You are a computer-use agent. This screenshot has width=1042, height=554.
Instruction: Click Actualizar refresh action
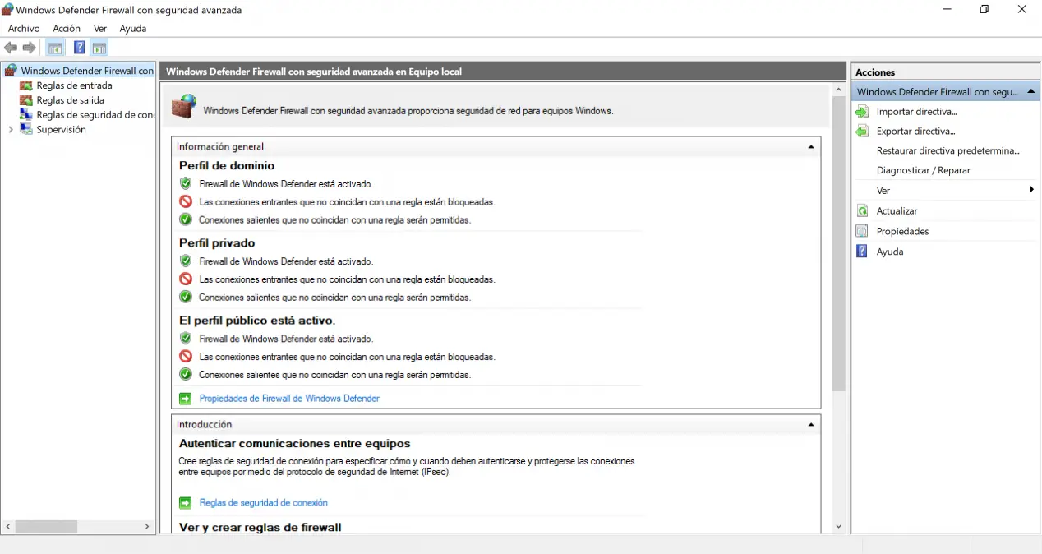point(897,211)
